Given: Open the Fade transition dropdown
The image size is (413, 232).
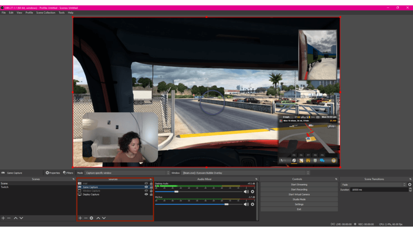Looking at the screenshot, I should click(373, 184).
